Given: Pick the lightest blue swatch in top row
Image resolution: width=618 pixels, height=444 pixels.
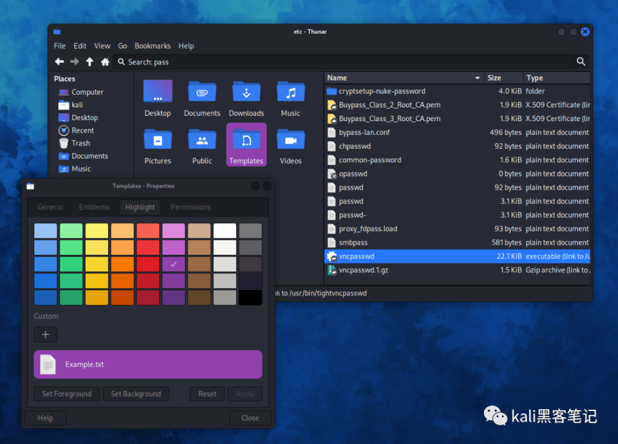Looking at the screenshot, I should pos(46,231).
